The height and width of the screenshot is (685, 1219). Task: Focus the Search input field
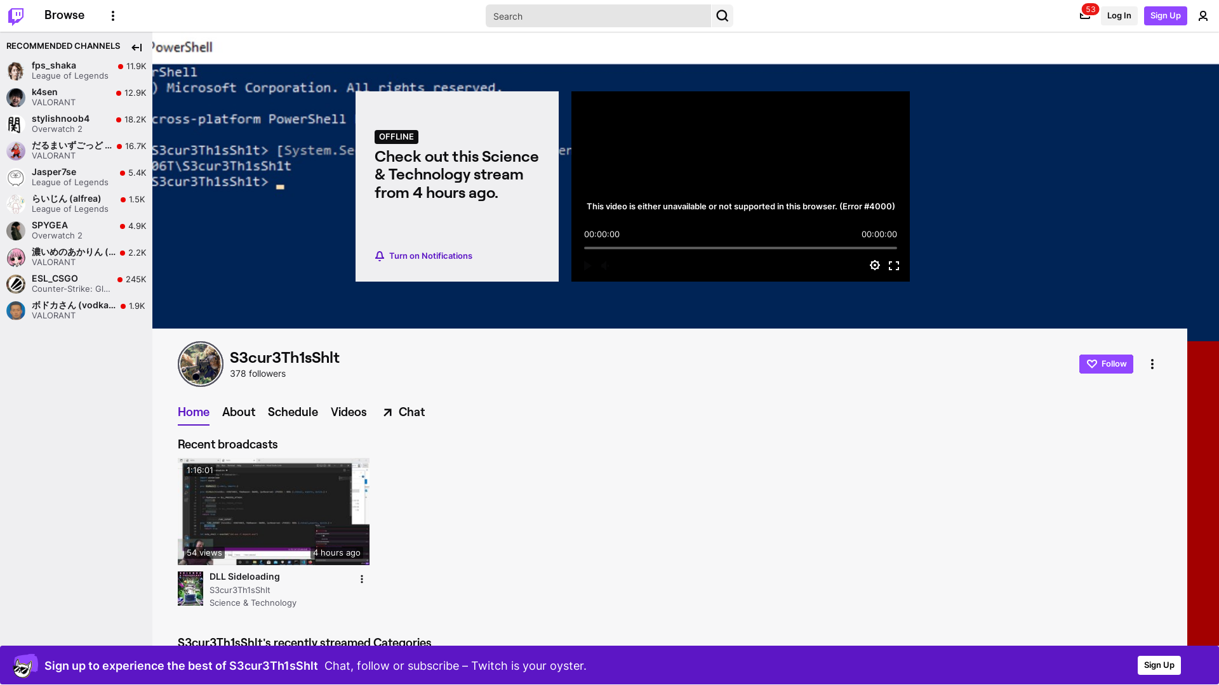coord(598,16)
